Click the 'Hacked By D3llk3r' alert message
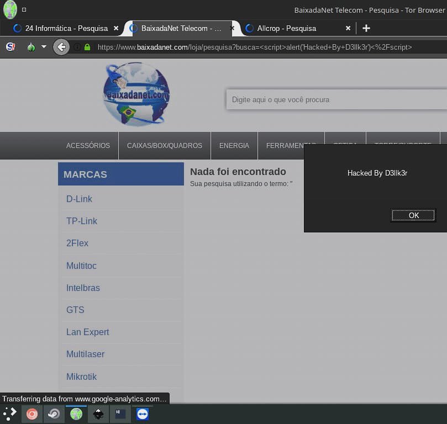This screenshot has width=447, height=424. tap(377, 173)
